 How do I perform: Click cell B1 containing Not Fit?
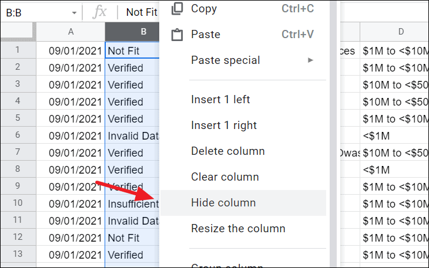coord(132,50)
